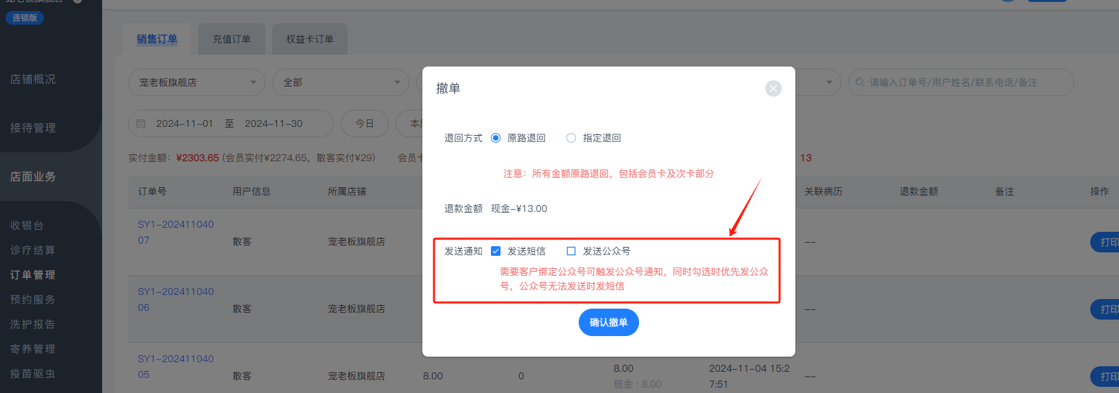Click the 订单号 column header

tap(152, 191)
